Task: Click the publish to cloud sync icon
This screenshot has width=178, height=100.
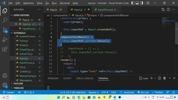Action: pyautogui.click(x=19, y=92)
